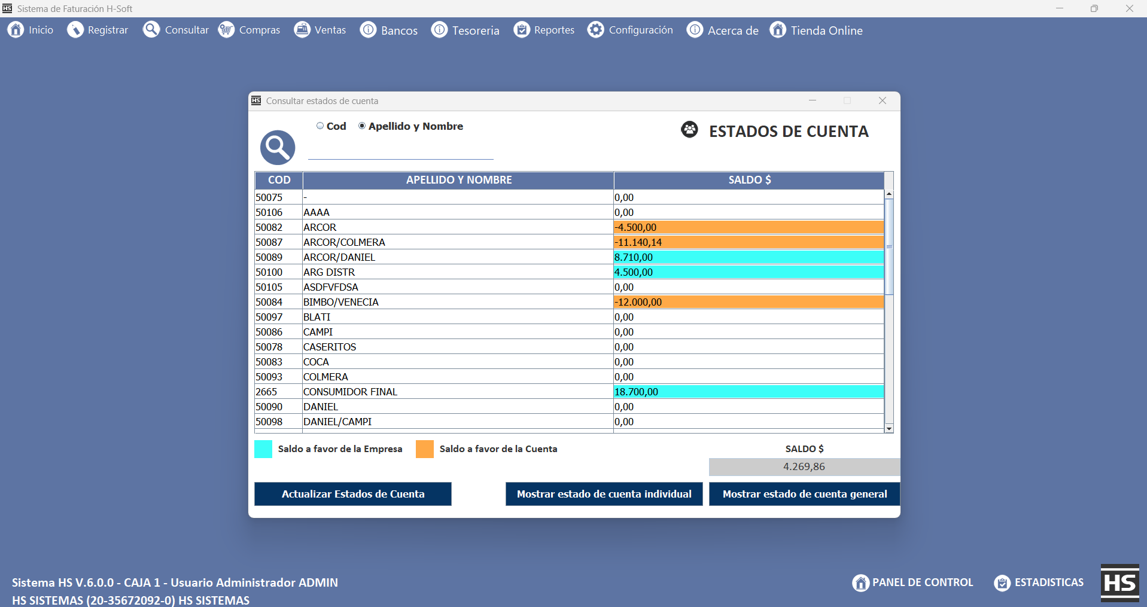Click the HS logo at bottom right
Viewport: 1147px width, 607px height.
pos(1119,582)
